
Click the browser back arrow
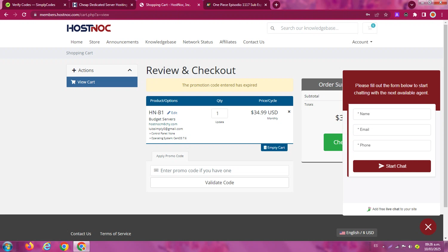pos(6,15)
